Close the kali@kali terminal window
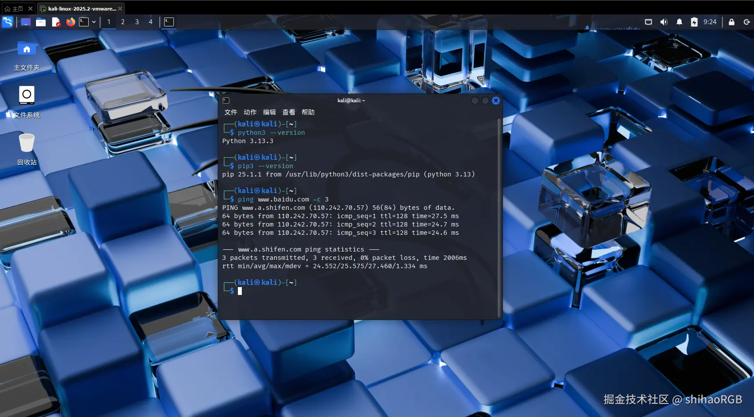The width and height of the screenshot is (754, 417). 495,101
